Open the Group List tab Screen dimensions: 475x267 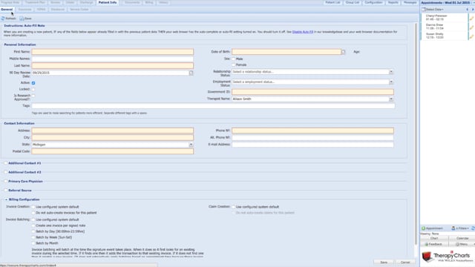click(353, 2)
